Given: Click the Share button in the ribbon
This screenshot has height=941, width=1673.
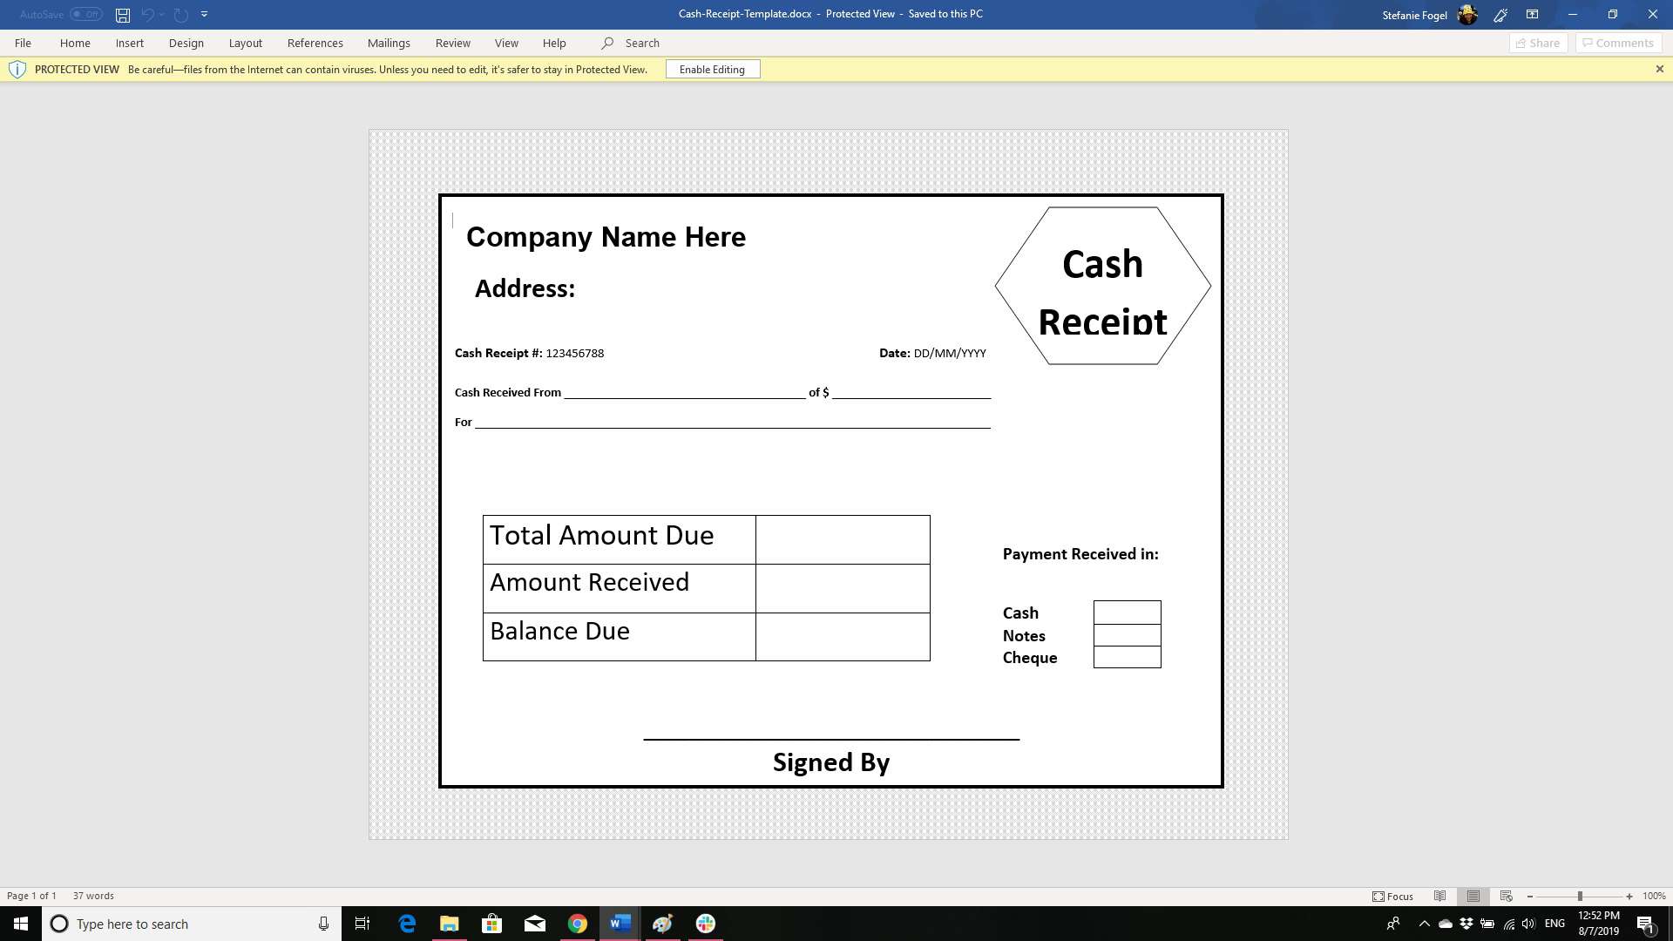Looking at the screenshot, I should (1539, 43).
